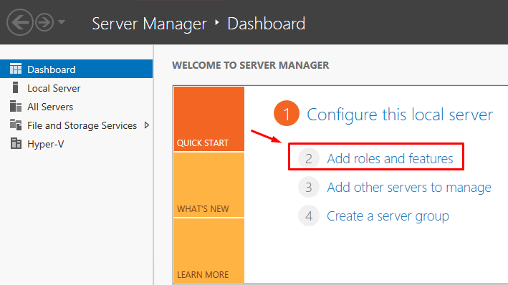Select the WHAT'S NEW tile
This screenshot has height=285, width=508.
pos(209,185)
